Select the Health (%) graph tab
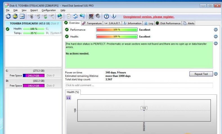Viewport: 222px width, 134px height. 73,92
